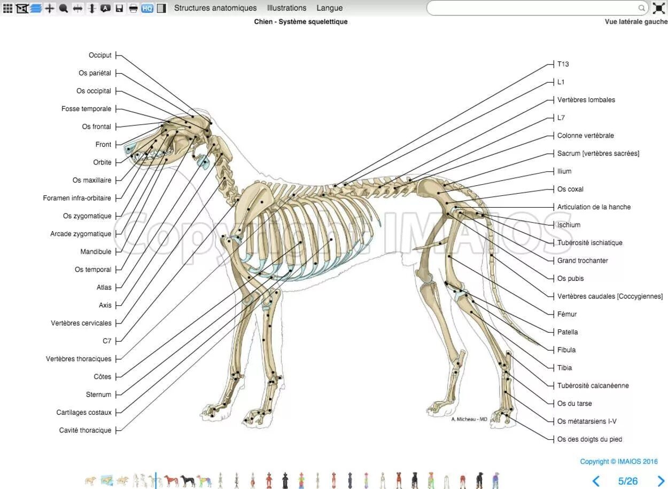
Task: Select the 'Sternum' label
Action: 99,395
